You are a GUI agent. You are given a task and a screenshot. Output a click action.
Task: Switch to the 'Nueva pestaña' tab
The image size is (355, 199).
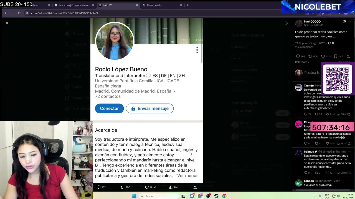tap(161, 5)
